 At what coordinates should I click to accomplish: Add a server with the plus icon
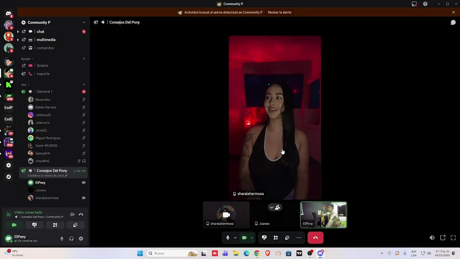pos(9,165)
